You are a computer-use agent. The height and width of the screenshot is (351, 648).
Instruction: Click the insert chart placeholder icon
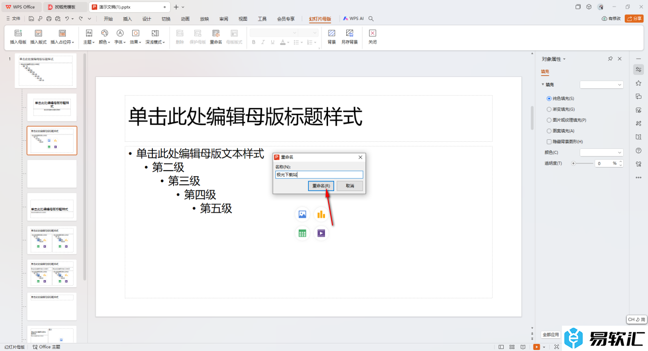tap(321, 214)
